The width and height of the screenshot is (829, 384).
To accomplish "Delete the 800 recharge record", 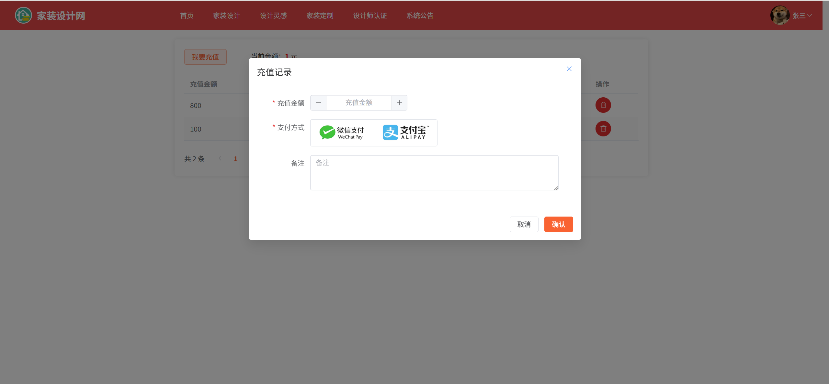I will pyautogui.click(x=603, y=105).
